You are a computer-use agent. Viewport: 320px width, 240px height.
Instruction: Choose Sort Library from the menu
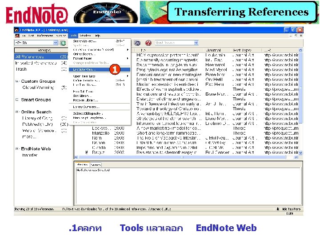(x=100, y=96)
